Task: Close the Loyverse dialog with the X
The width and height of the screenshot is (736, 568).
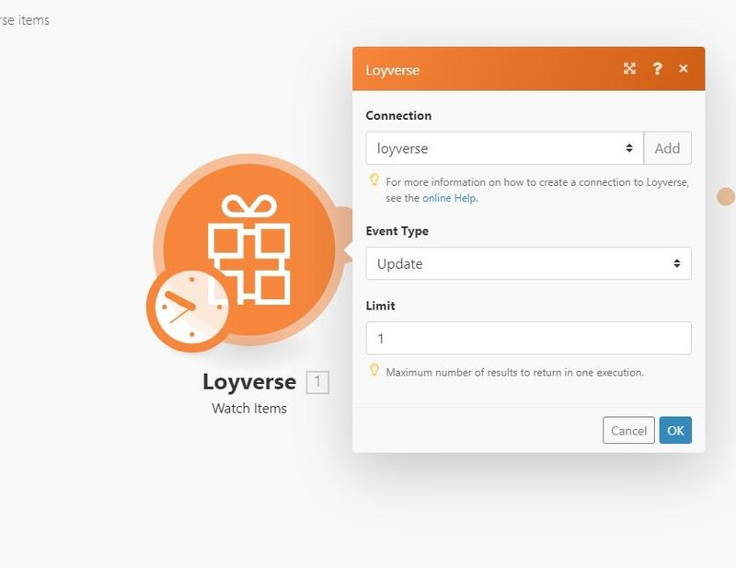Action: coord(684,69)
